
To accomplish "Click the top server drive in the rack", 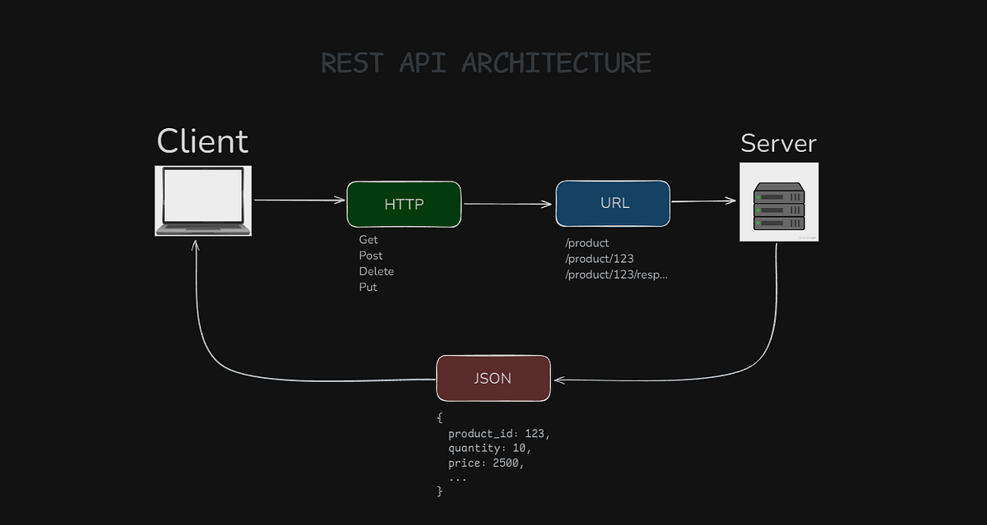I will [779, 196].
